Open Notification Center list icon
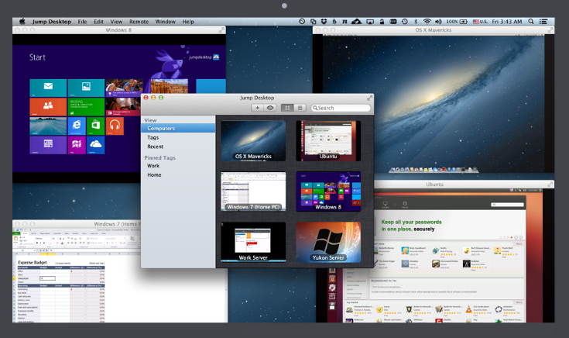This screenshot has width=569, height=338. [543, 22]
